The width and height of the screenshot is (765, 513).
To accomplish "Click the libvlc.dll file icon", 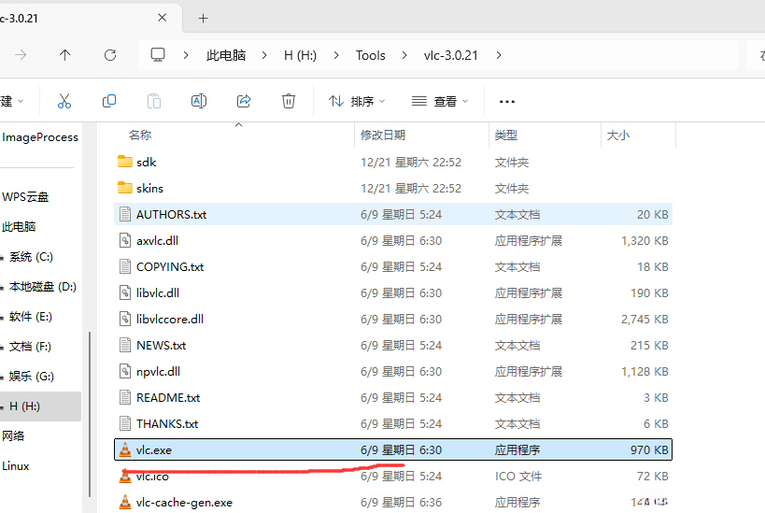I will click(x=125, y=292).
